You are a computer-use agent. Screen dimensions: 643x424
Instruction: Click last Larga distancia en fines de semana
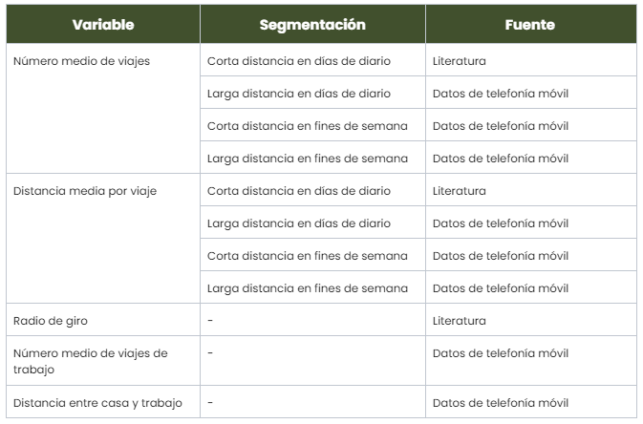point(307,288)
